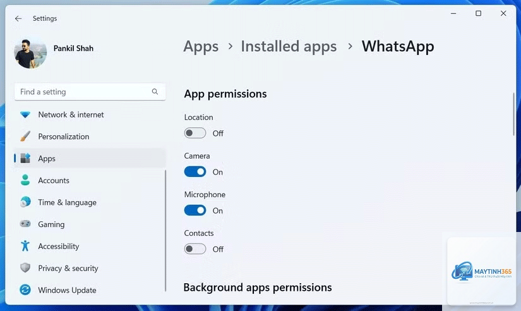Maximize the Settings window
The width and height of the screenshot is (521, 311).
pyautogui.click(x=479, y=13)
